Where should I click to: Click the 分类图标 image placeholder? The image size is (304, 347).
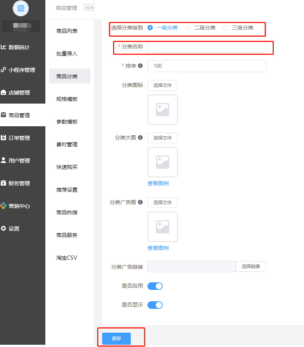click(163, 110)
